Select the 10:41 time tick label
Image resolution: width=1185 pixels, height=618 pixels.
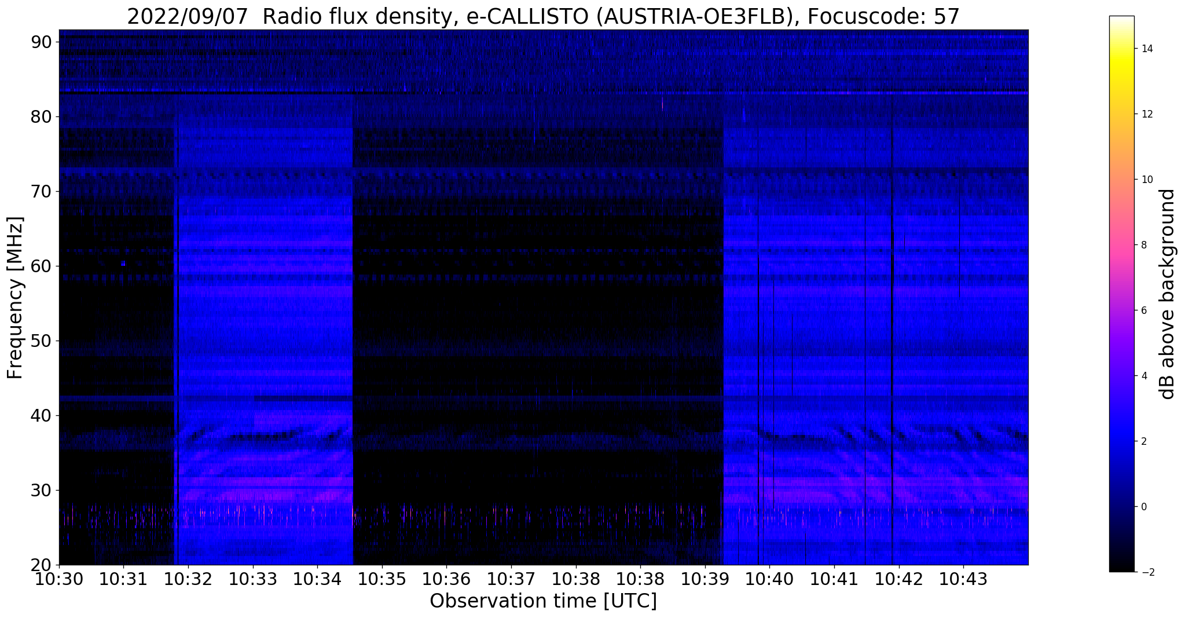(x=834, y=579)
